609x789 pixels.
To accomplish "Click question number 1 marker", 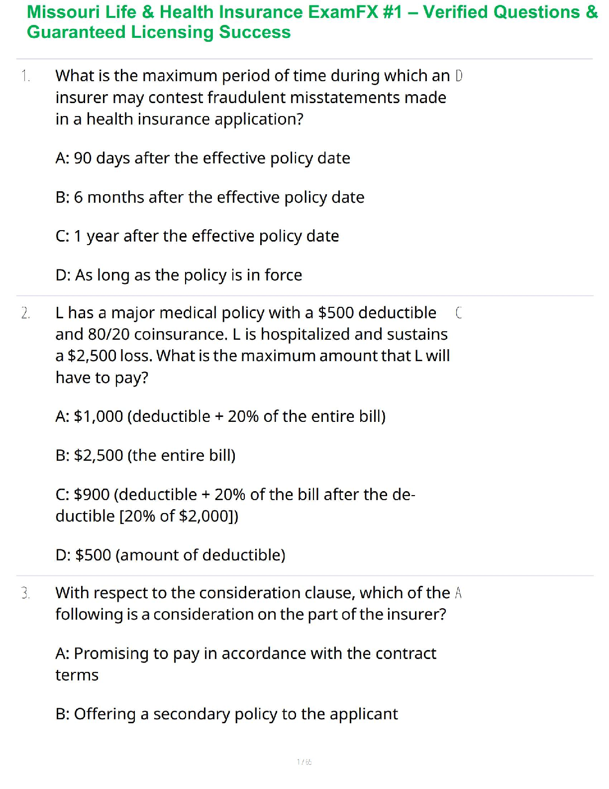I will coord(25,76).
